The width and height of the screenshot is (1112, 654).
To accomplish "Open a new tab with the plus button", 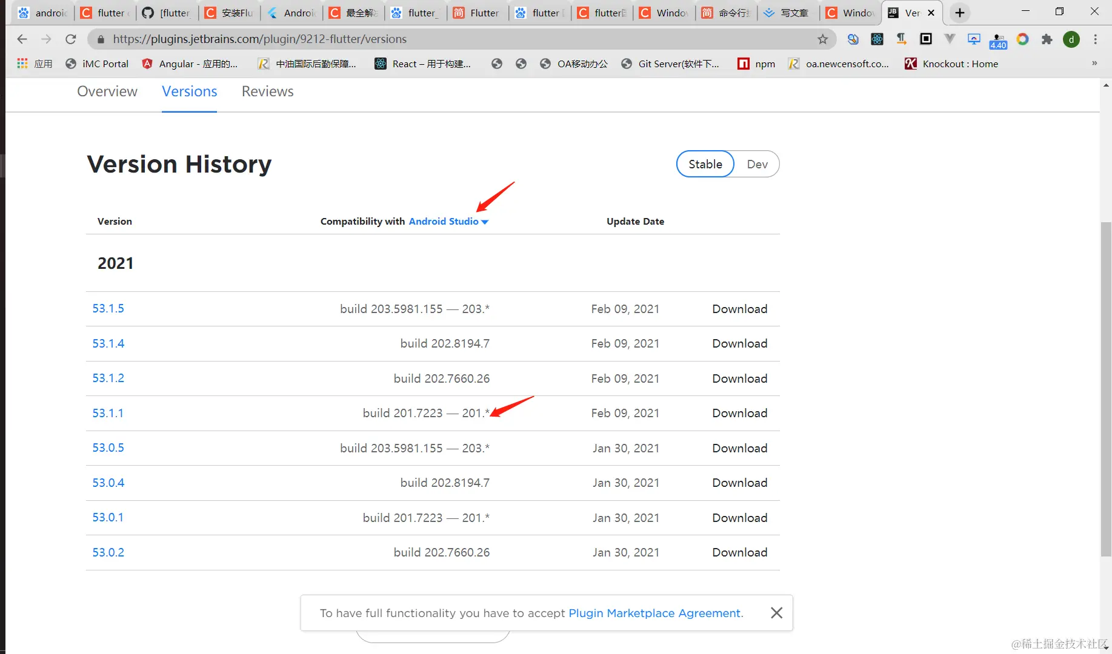I will pos(960,13).
